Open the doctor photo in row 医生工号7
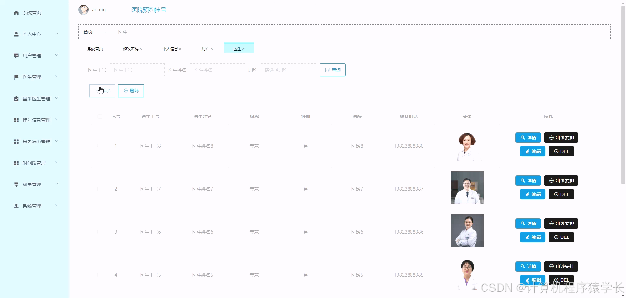The height and width of the screenshot is (298, 626). point(467,188)
